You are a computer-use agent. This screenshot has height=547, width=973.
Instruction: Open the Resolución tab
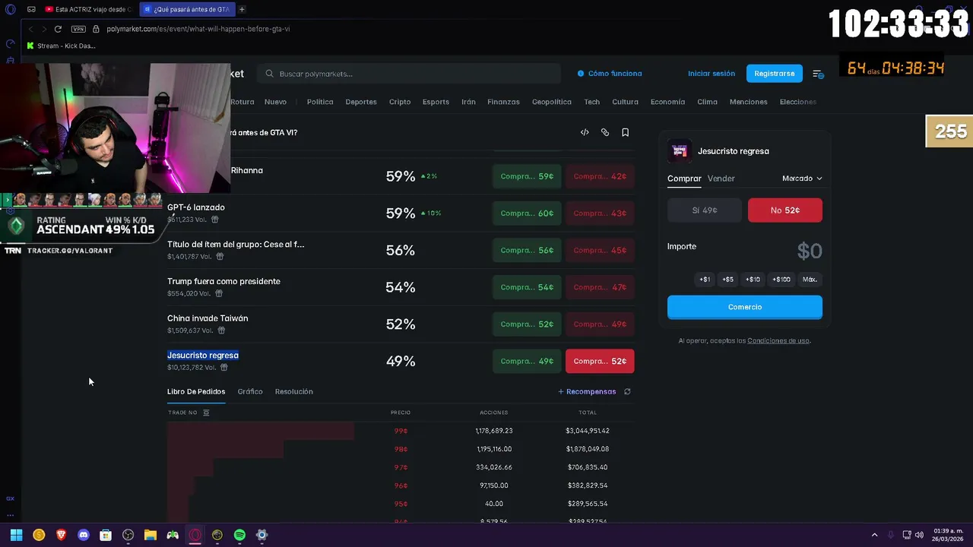294,392
